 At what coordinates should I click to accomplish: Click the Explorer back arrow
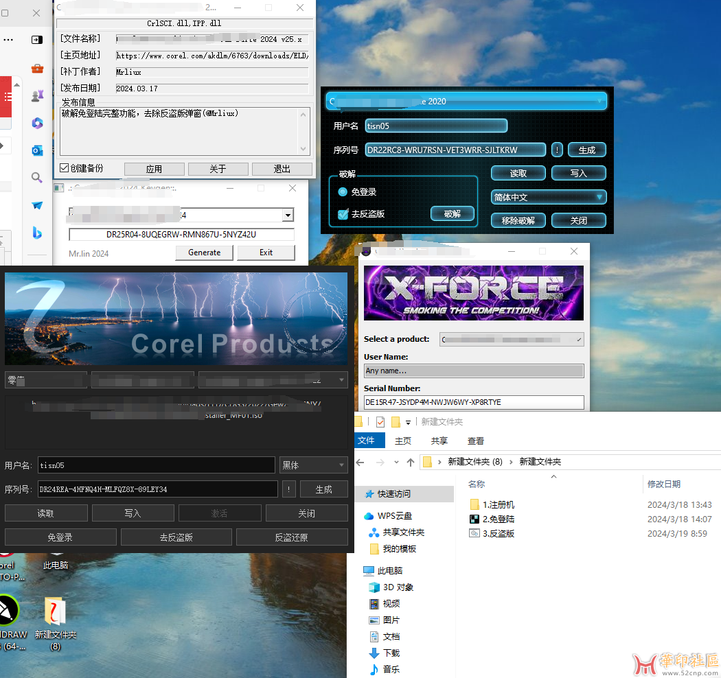click(360, 463)
